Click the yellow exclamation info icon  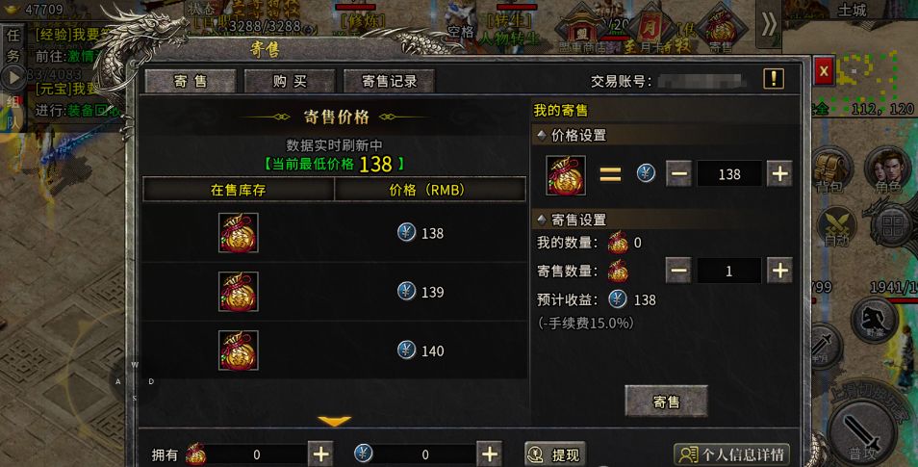[x=774, y=79]
